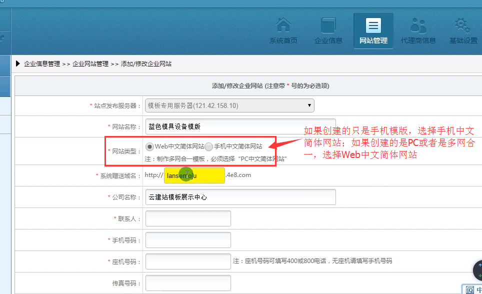
Task: Click into the 网站名称 text field
Action: (240, 126)
